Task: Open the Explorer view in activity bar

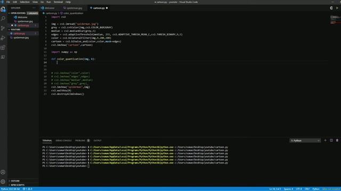Action: point(3,9)
